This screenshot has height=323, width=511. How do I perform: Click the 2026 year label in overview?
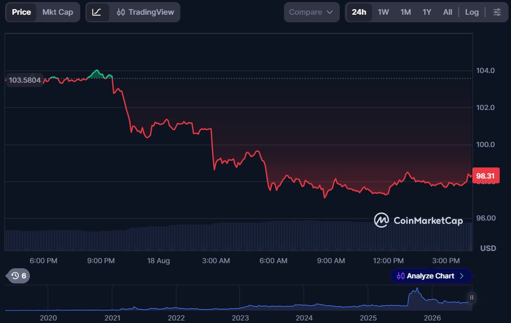[x=432, y=318]
